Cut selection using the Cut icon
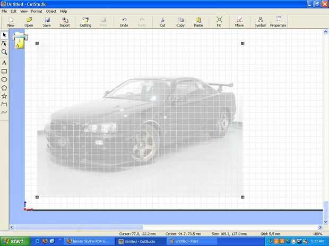This screenshot has height=246, width=329. (162, 22)
